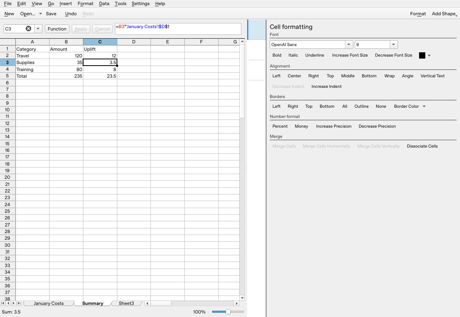Screen dimensions: 460x317
Task: Open the font size 9 dropdown
Action: [x=394, y=45]
